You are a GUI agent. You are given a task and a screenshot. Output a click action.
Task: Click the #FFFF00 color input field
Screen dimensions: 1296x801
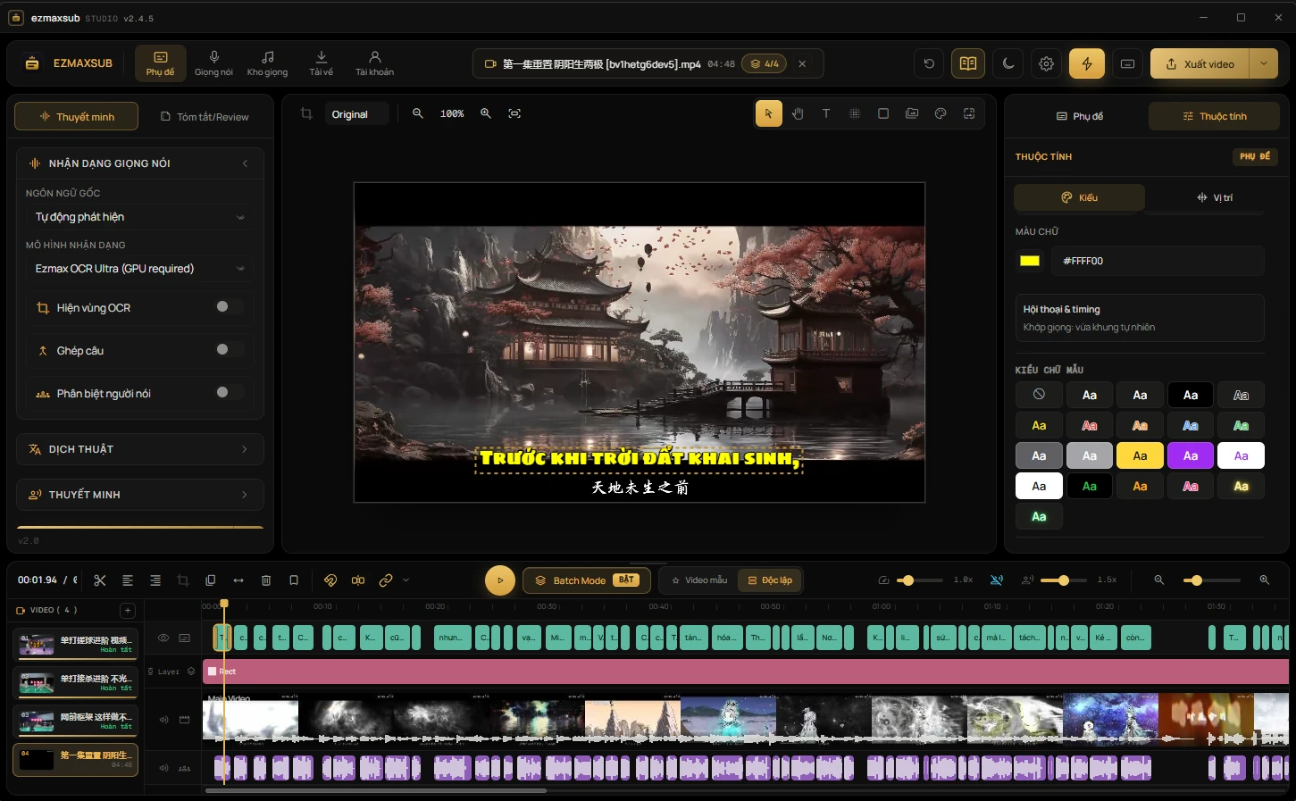point(1158,261)
